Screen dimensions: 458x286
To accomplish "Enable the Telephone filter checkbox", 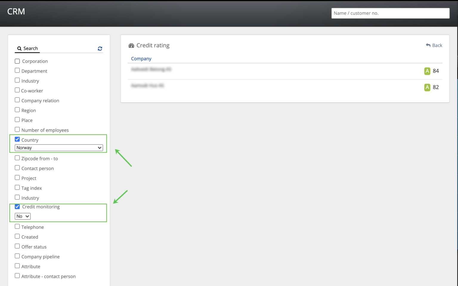I will point(17,227).
